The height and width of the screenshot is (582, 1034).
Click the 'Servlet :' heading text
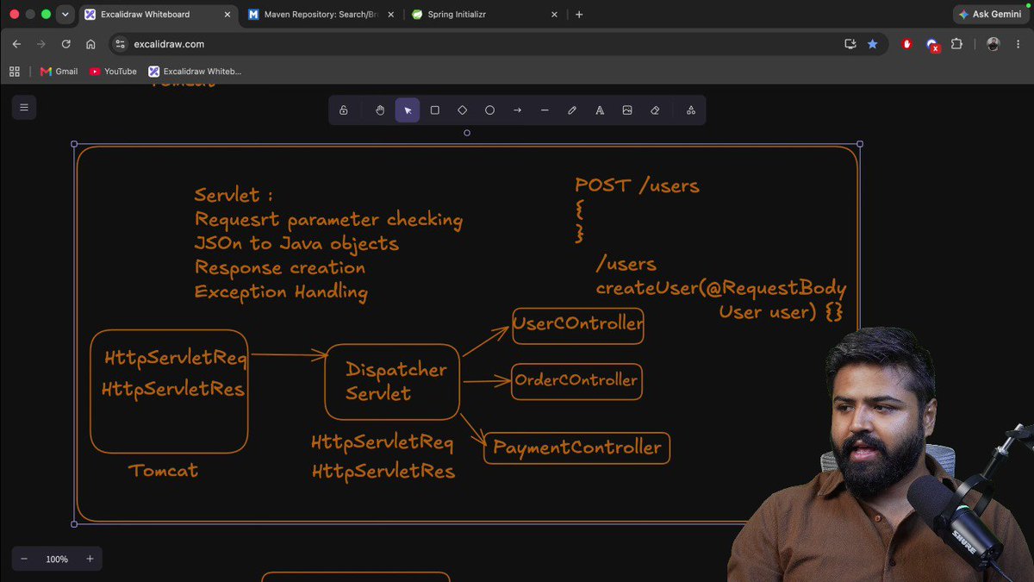point(234,196)
